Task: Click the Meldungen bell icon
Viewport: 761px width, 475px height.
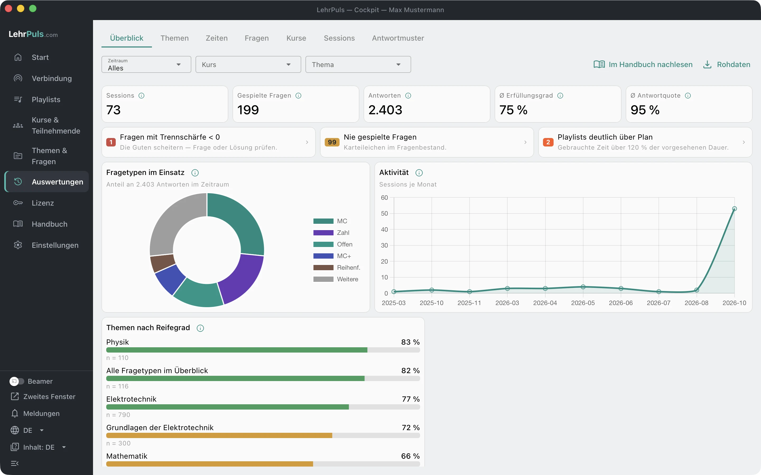Action: 15,414
